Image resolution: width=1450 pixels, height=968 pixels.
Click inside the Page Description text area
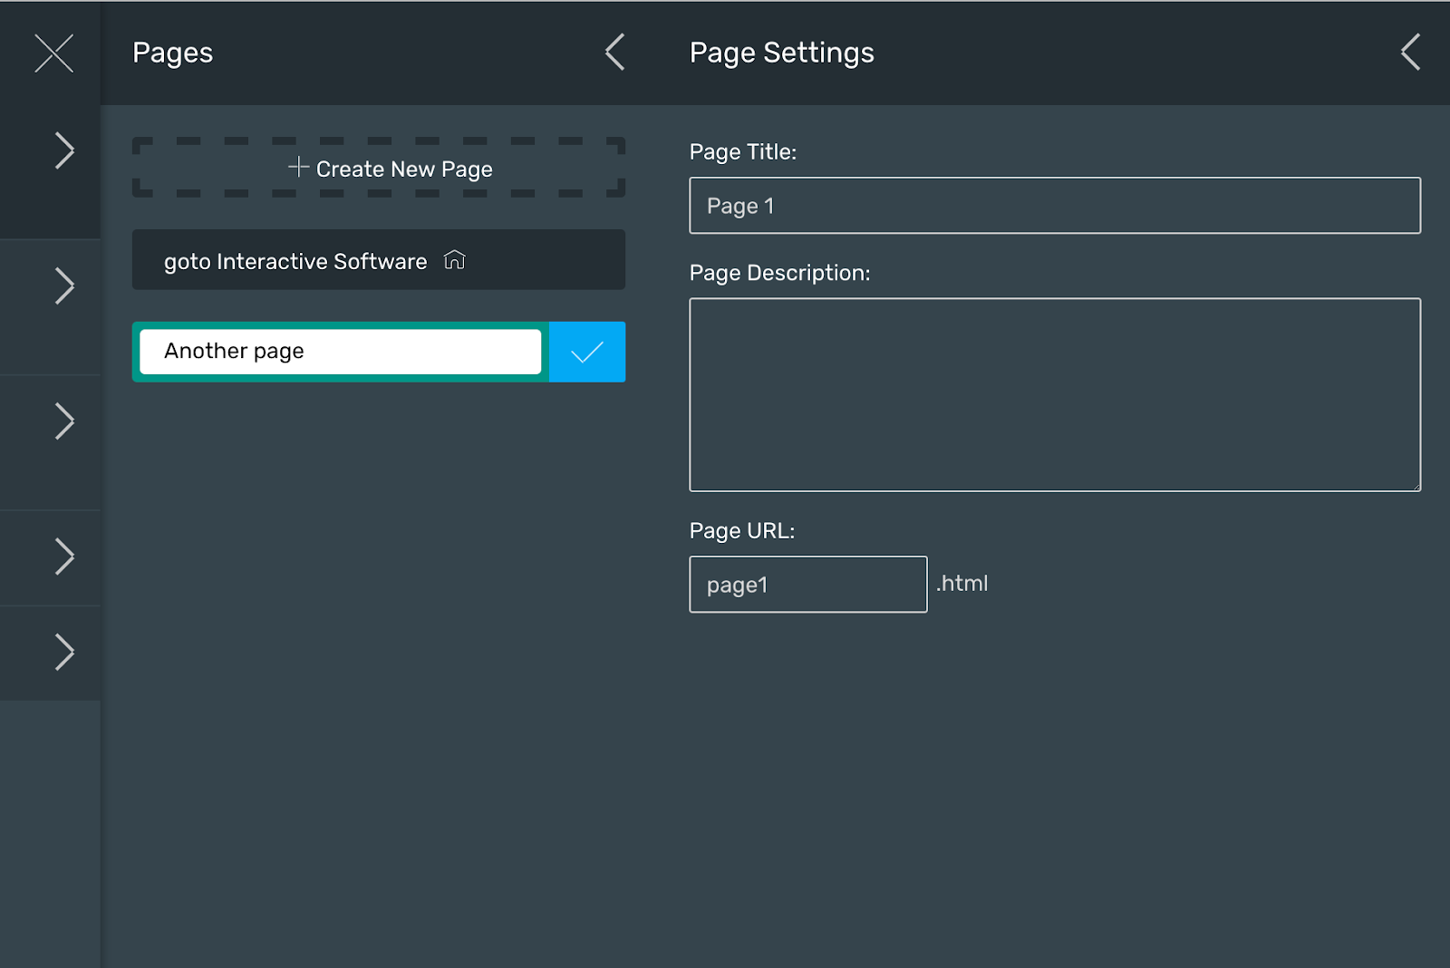pos(1054,394)
